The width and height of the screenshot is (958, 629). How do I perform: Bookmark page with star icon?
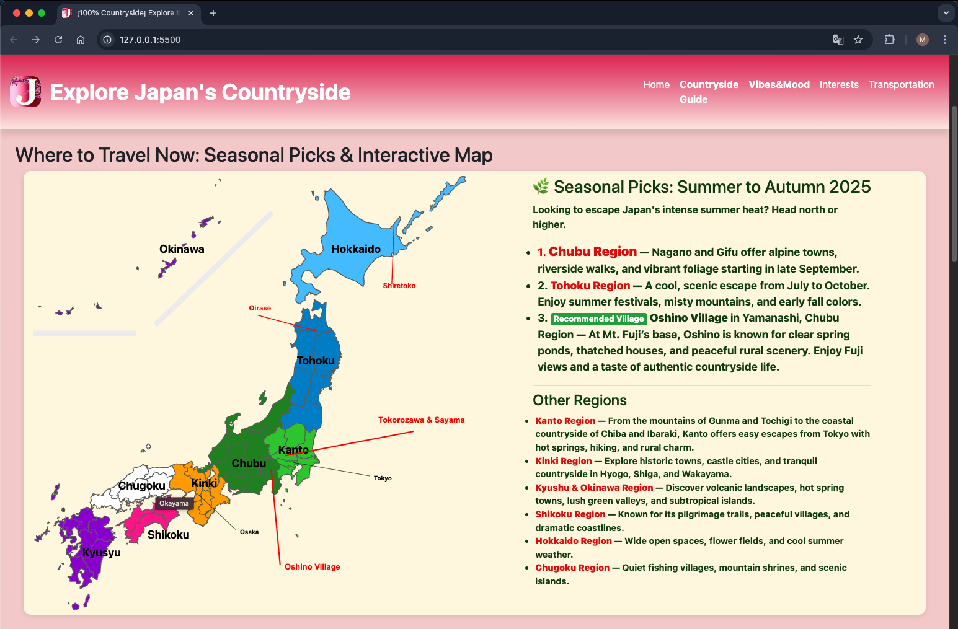858,40
